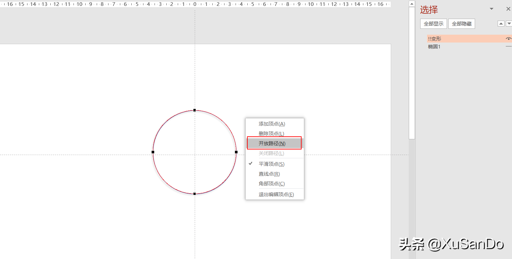Close the 选择 pane
512x259 pixels.
[508, 9]
